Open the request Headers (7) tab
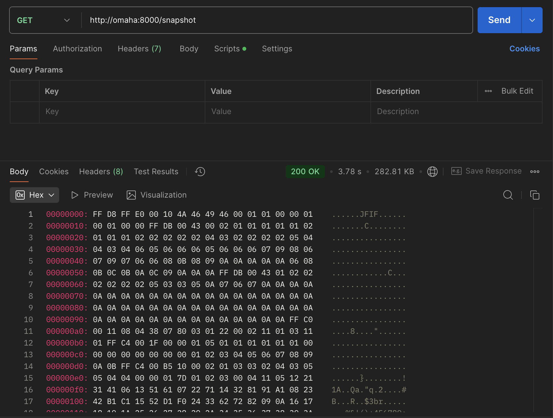Image resolution: width=553 pixels, height=418 pixels. [x=139, y=49]
